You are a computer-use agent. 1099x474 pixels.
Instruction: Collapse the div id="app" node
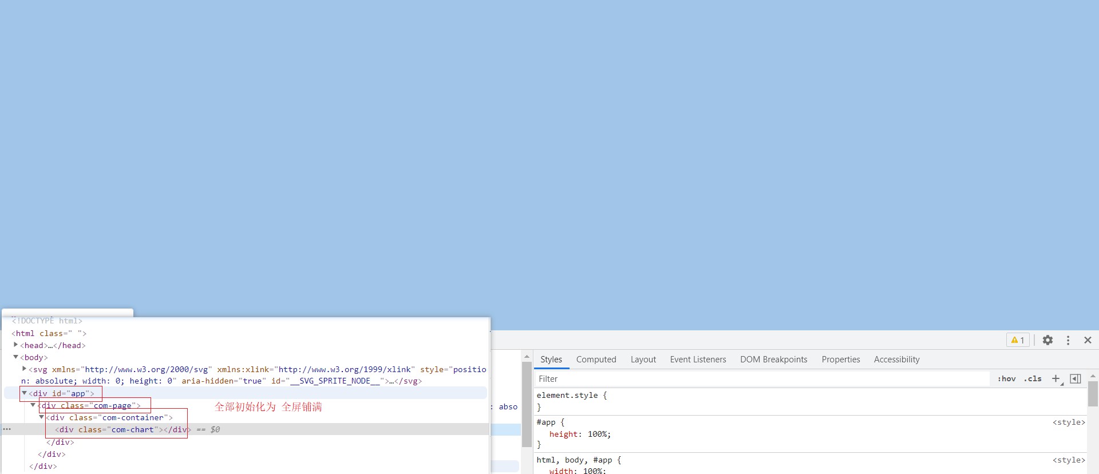pyautogui.click(x=24, y=393)
